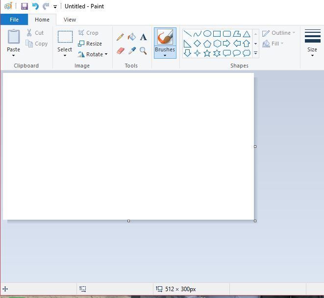Open the Size line thickness button
This screenshot has height=298, width=324.
312,43
